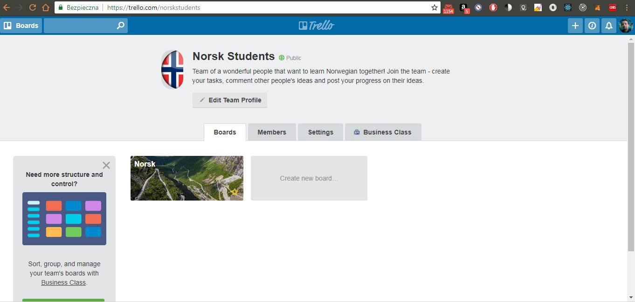This screenshot has width=635, height=302.
Task: Click the half-black circle contrast extension
Action: 508,7
